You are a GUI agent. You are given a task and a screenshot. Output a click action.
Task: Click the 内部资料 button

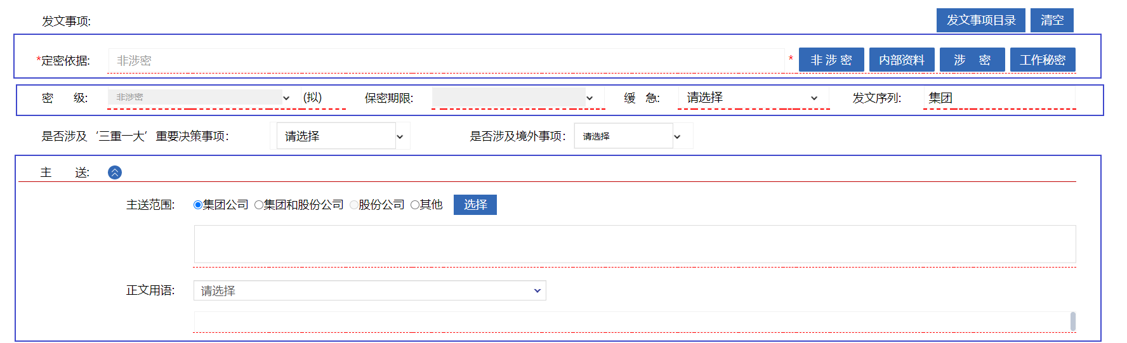[902, 60]
